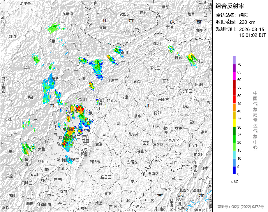Select the blue 0 dBZ legend swatch
Screen dimensions: 268x212
(x=234, y=170)
